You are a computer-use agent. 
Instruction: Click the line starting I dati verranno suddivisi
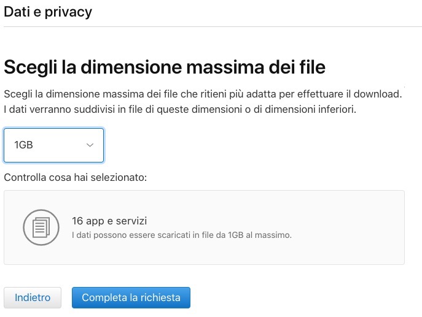click(x=181, y=110)
